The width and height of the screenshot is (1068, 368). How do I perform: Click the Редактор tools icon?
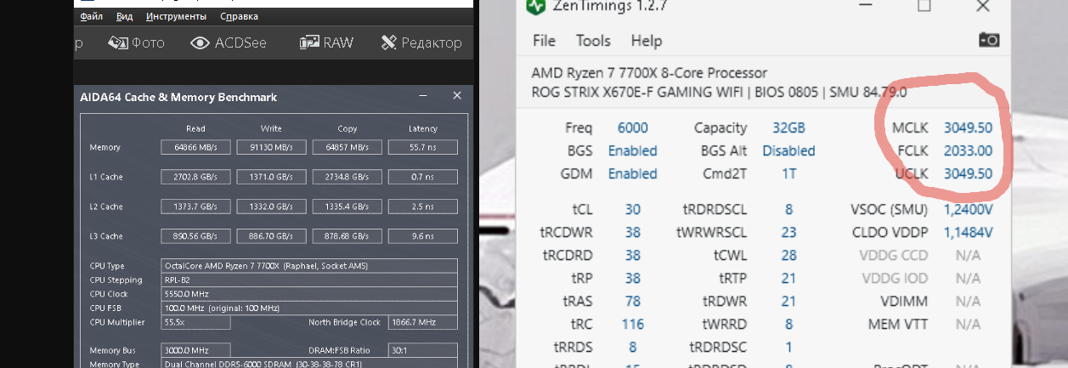389,42
